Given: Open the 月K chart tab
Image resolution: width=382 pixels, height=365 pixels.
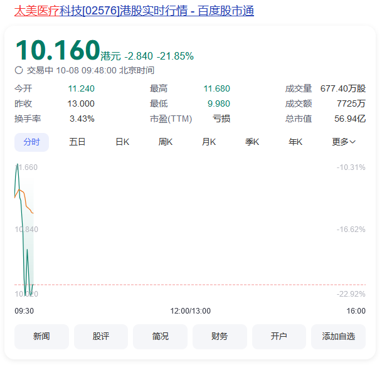Looking at the screenshot, I should [209, 142].
